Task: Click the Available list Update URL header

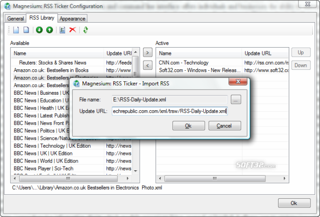Action: (x=118, y=53)
